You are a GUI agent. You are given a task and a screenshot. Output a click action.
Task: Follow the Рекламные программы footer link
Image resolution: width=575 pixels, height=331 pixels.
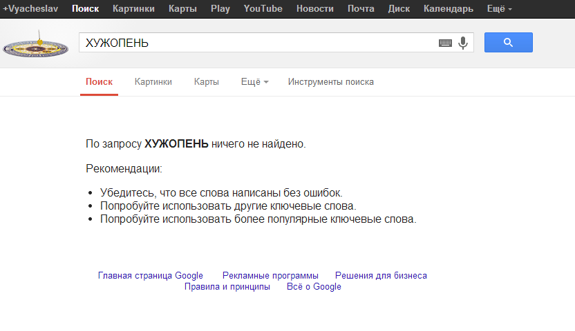270,275
